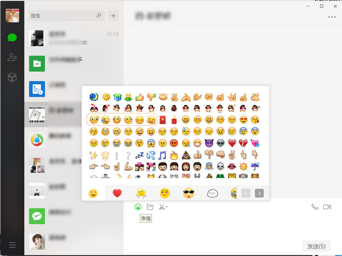Go to the next emoji pack page arrow
Image resolution: width=342 pixels, height=256 pixels.
pos(259,193)
